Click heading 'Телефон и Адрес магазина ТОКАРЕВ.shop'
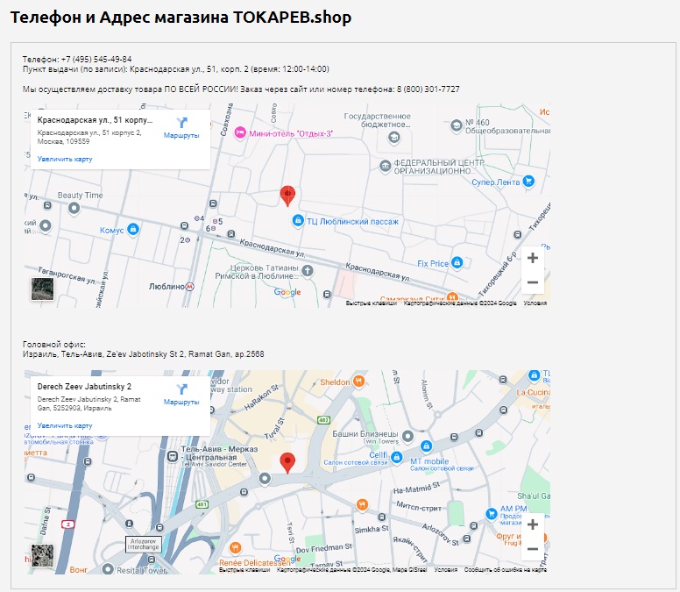This screenshot has height=592, width=680. (x=181, y=18)
